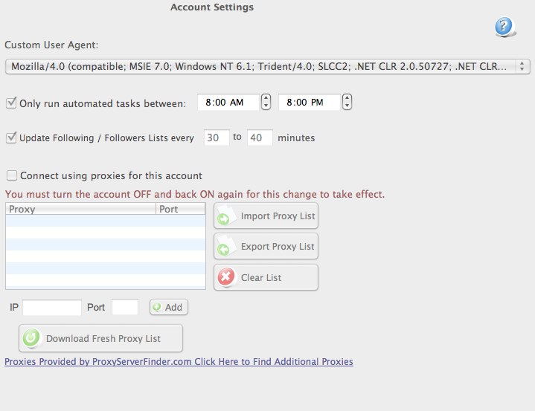Click the green refresh Download Fresh Proxy icon
Viewport: 535px width, 411px height.
[x=31, y=338]
